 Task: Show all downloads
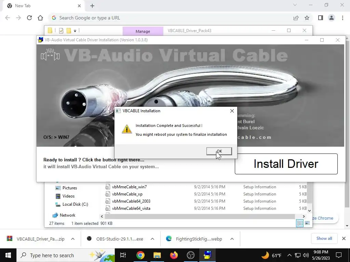(x=324, y=238)
